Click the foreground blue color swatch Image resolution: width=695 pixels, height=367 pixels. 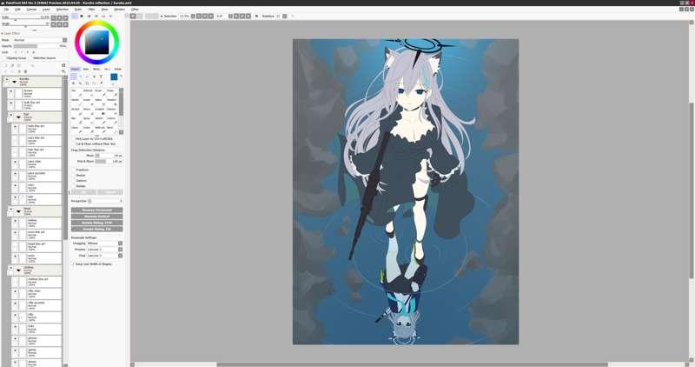[114, 77]
